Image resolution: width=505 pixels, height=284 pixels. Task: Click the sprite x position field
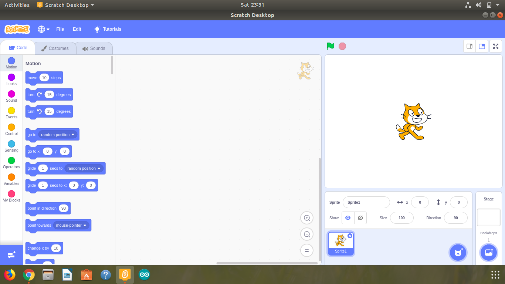(x=420, y=202)
